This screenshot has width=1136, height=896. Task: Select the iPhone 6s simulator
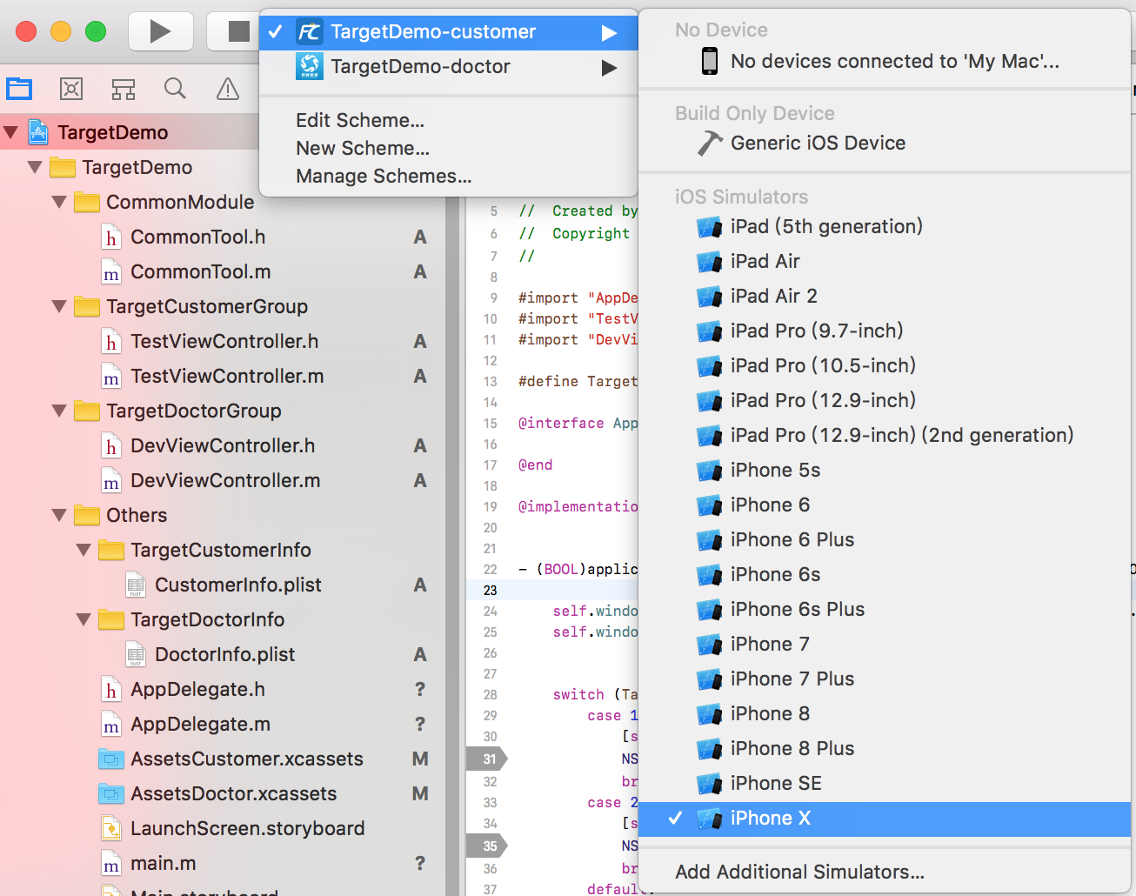tap(885, 574)
